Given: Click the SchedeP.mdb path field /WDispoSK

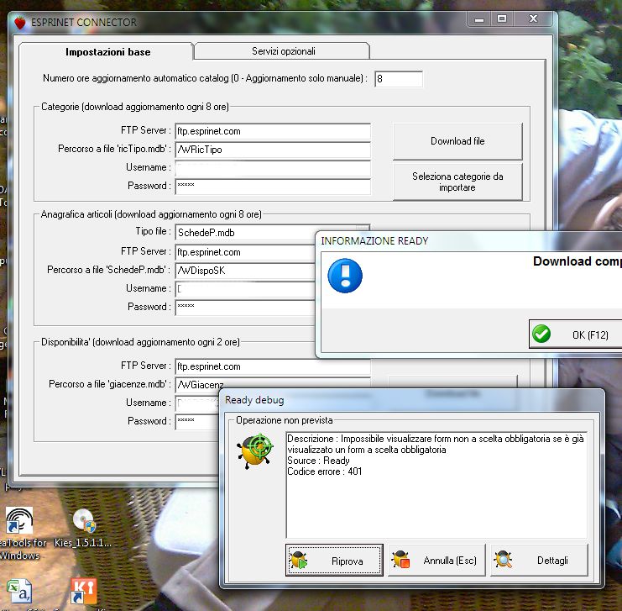Looking at the screenshot, I should pos(245,271).
